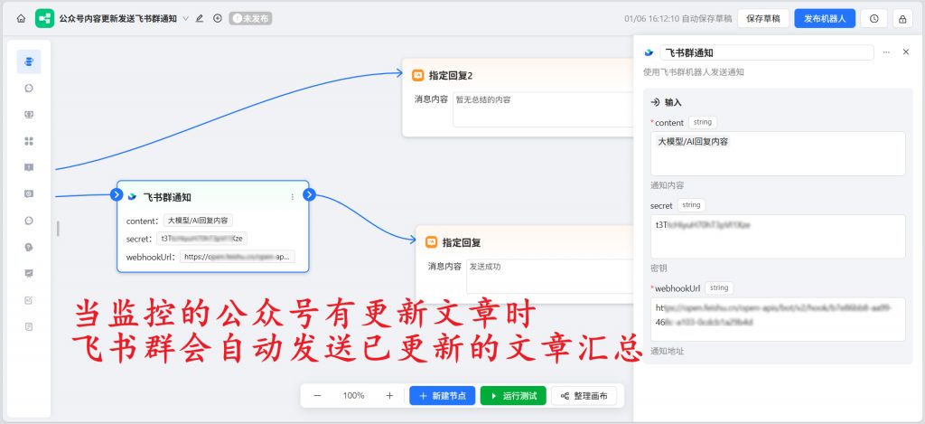This screenshot has width=925, height=424.
Task: Close the 飞书群通知 settings panel
Action: [x=906, y=52]
